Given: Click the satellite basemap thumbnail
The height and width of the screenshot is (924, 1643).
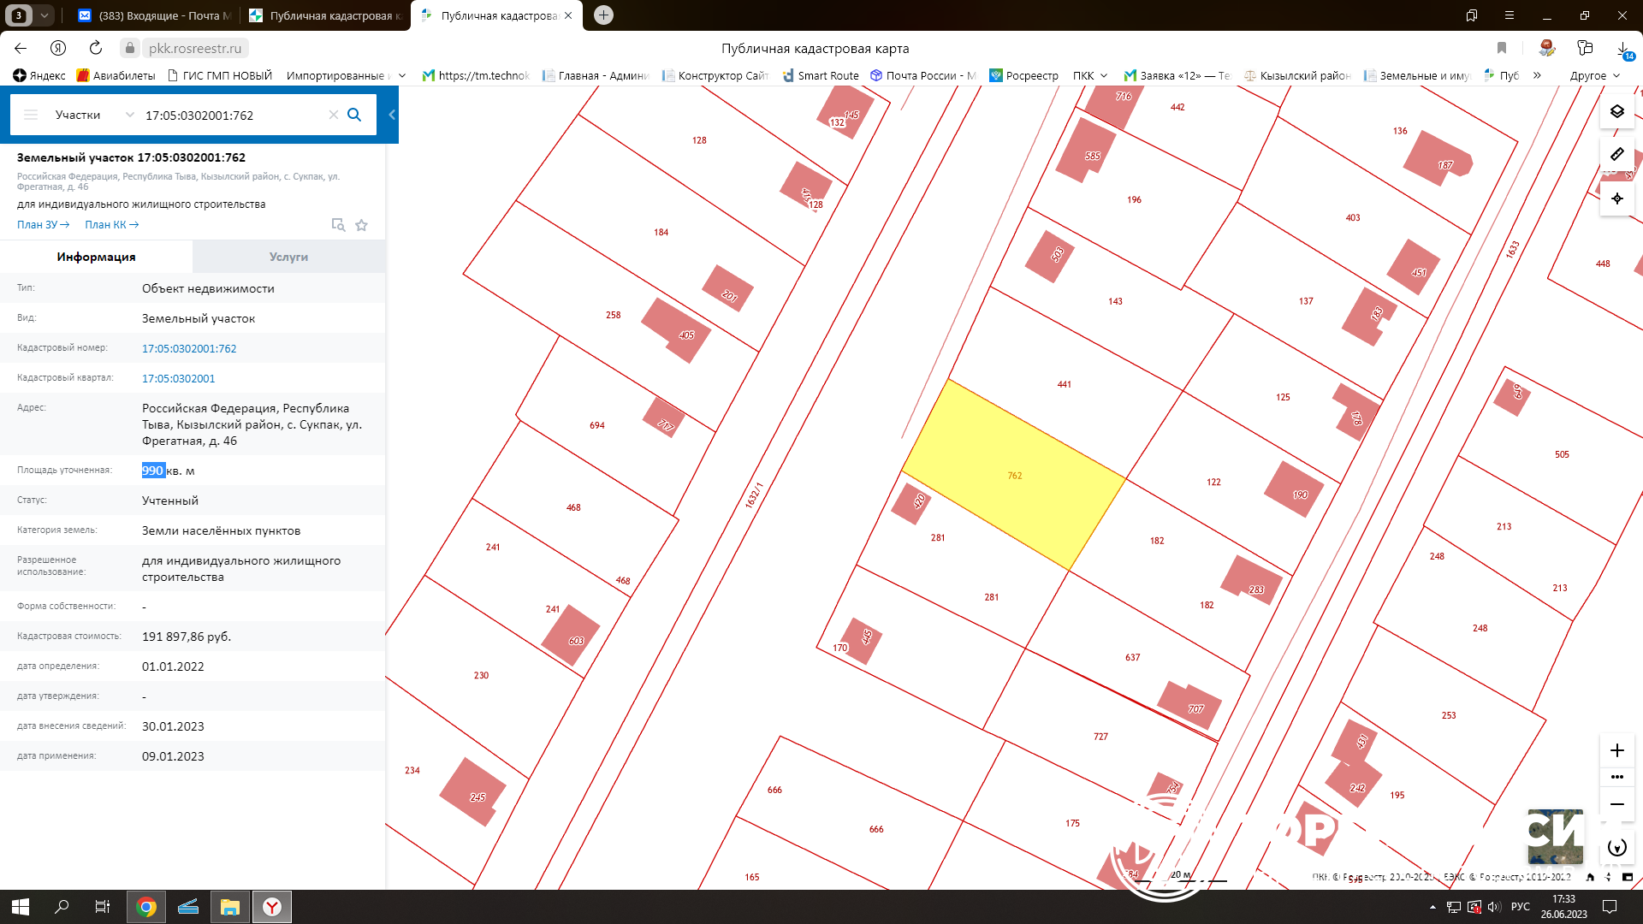Looking at the screenshot, I should click(x=1555, y=837).
